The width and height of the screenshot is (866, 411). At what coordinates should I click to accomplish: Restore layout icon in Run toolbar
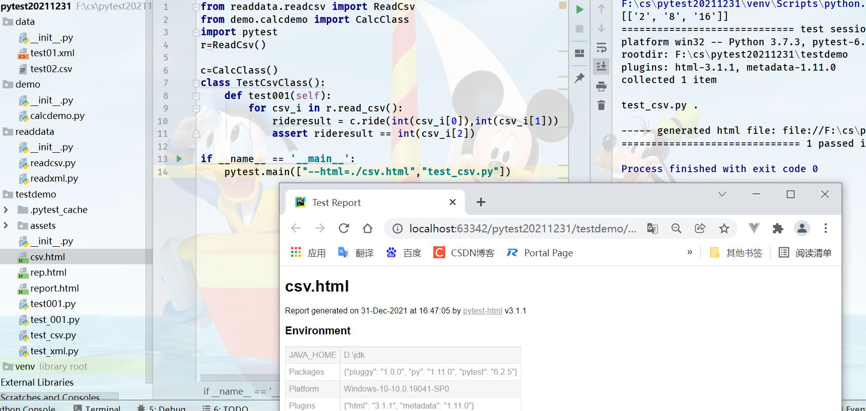(x=579, y=53)
